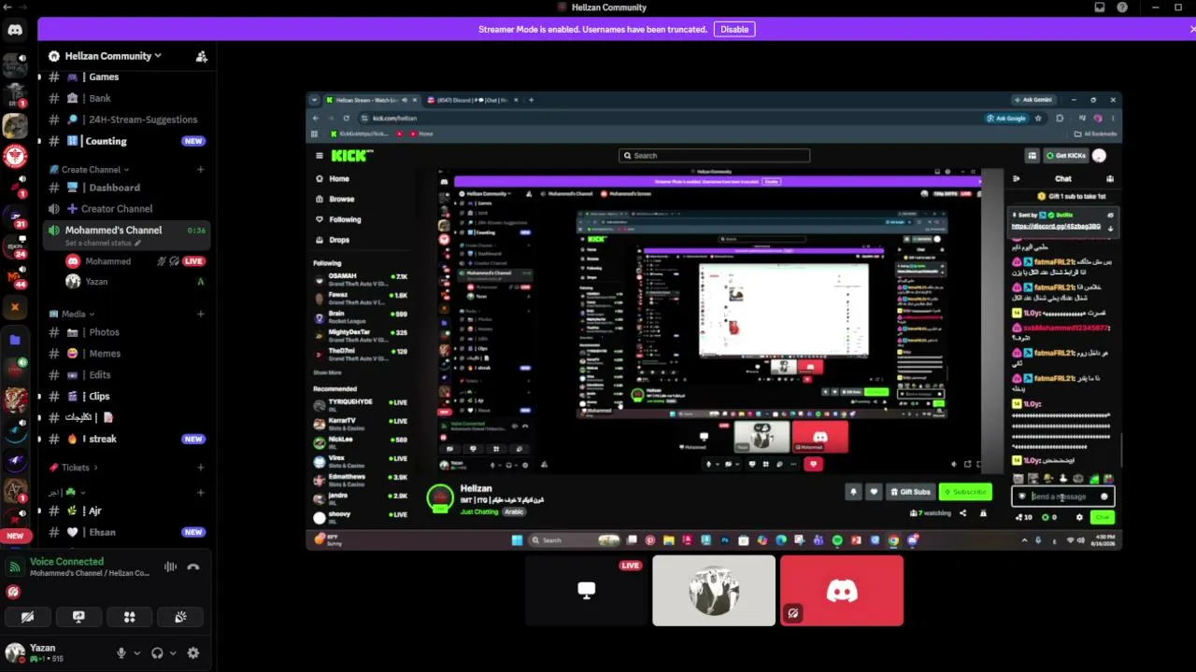Disconnect from voice using hang-up icon
Viewport: 1196px width, 672px height.
(193, 567)
